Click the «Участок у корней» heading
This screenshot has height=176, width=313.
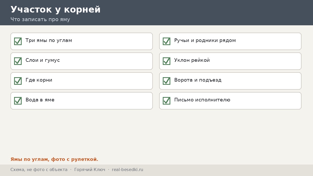[x=56, y=9]
